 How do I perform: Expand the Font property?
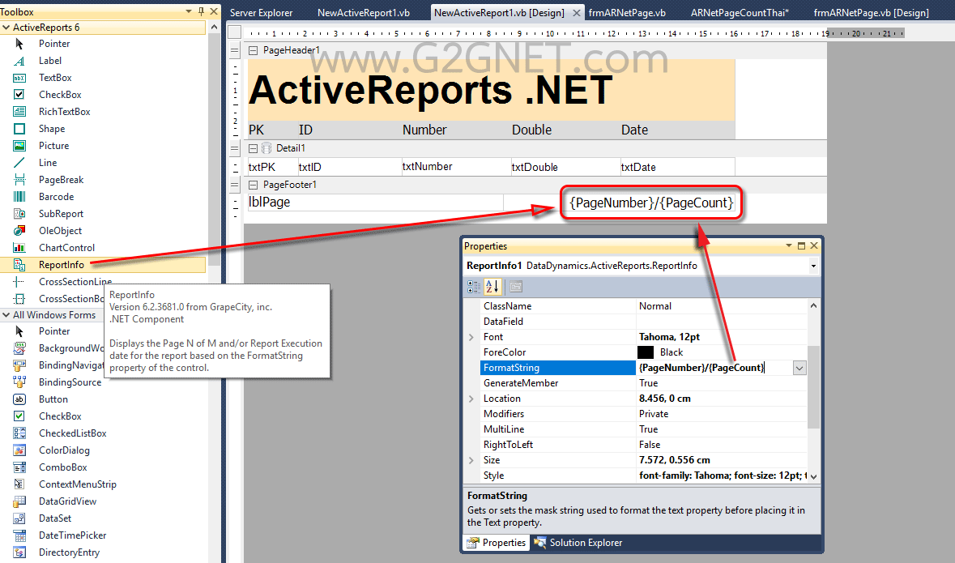[x=471, y=337]
